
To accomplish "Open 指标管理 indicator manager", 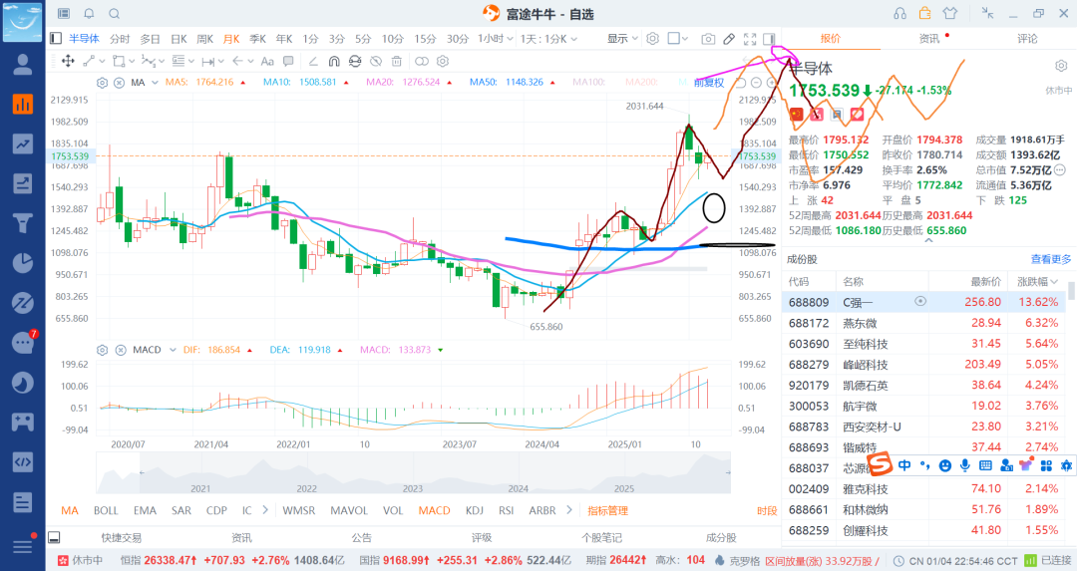I will pyautogui.click(x=608, y=510).
